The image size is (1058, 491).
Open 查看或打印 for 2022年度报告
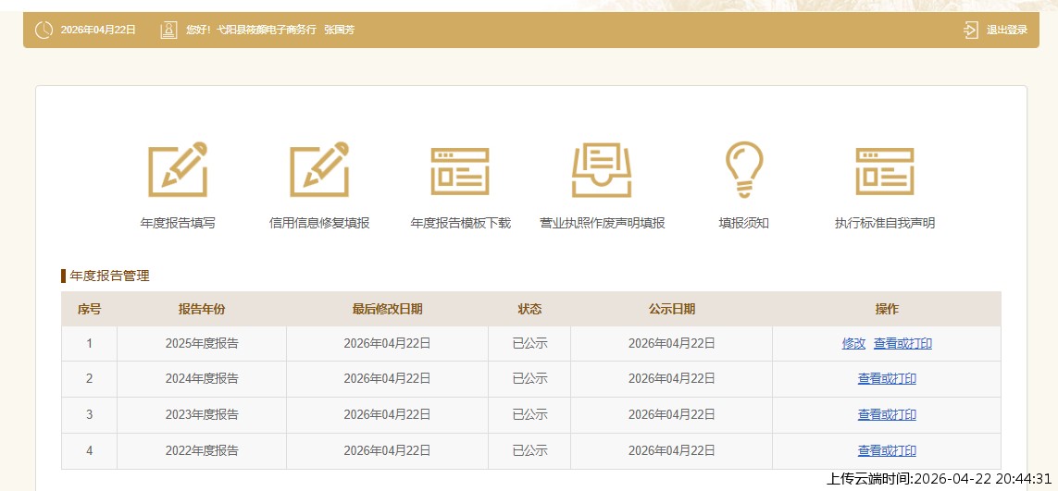[887, 450]
